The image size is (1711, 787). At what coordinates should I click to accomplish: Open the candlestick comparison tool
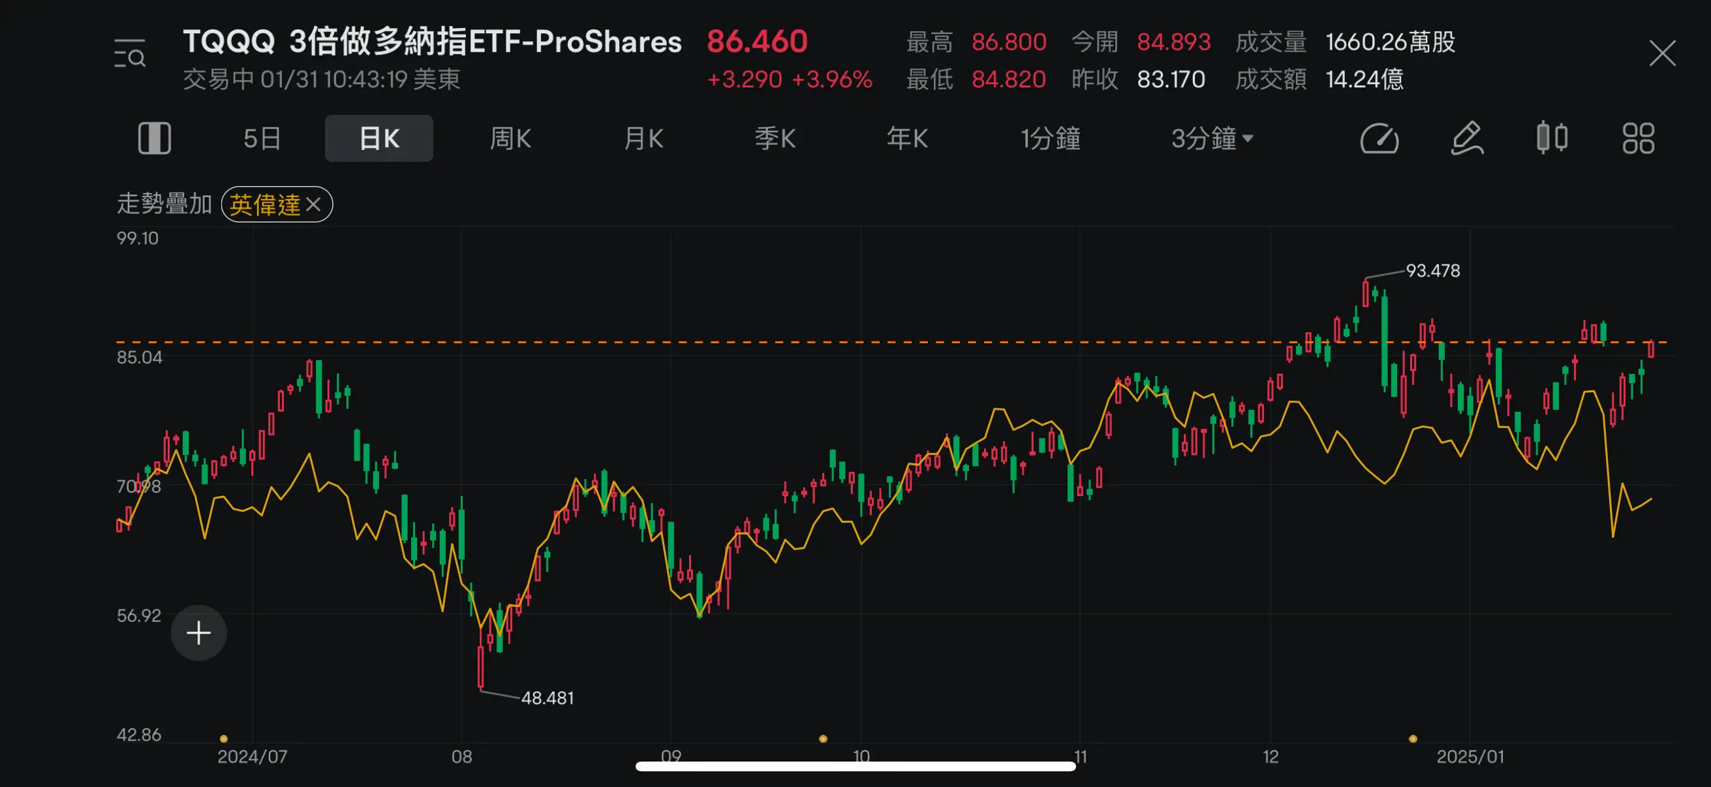pos(1554,138)
